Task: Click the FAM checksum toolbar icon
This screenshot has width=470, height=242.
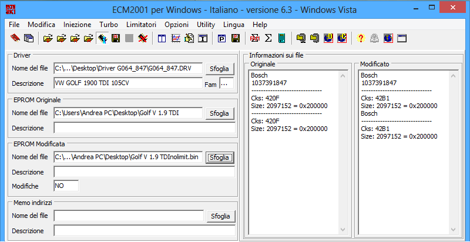Action: [255, 38]
